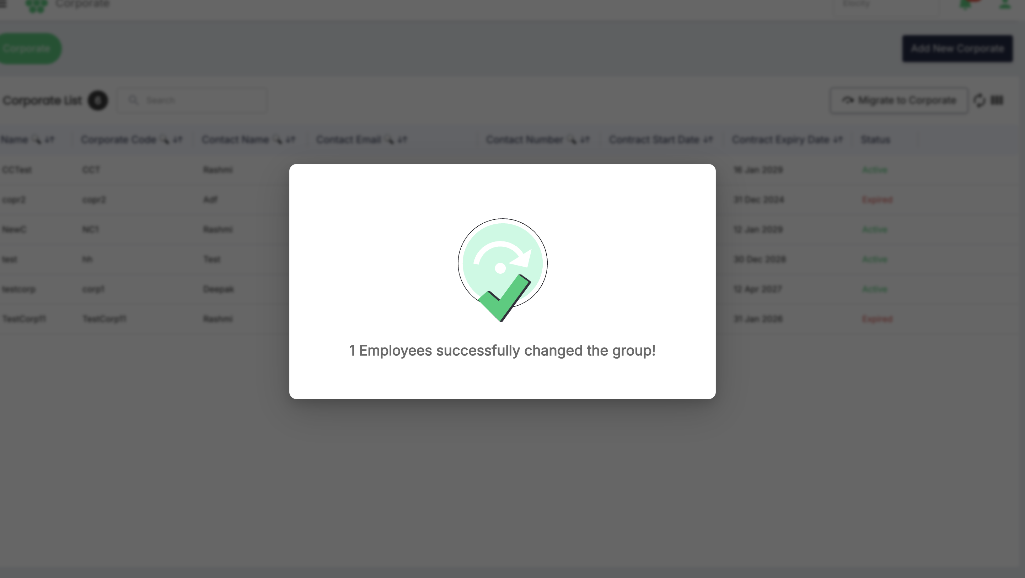The image size is (1025, 578).
Task: Click the filter icon next to Contact Email
Action: [390, 140]
